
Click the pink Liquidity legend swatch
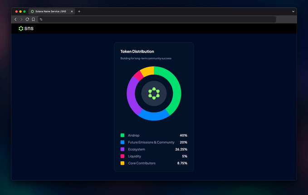click(122, 156)
